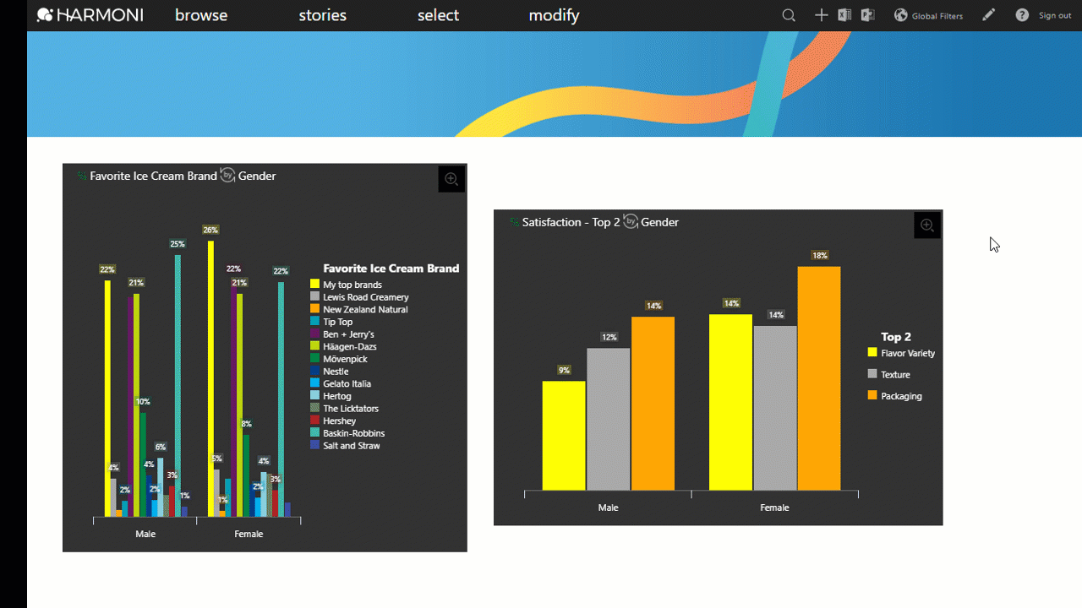Open the browse menu
The height and width of the screenshot is (608, 1082).
point(201,15)
